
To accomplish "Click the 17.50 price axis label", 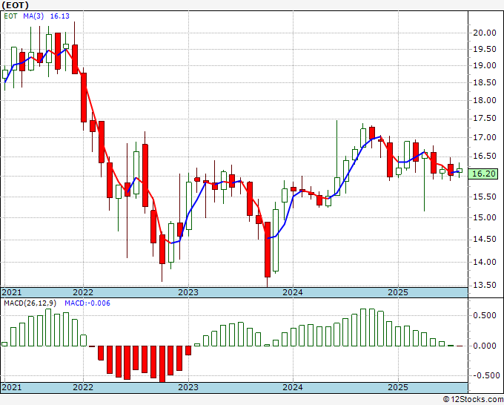I will 485,119.
